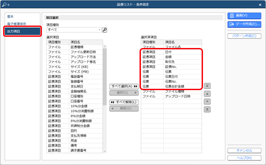The width and height of the screenshot is (266, 165).
Task: Select サイズ (KB) row
Action: coord(75,67)
